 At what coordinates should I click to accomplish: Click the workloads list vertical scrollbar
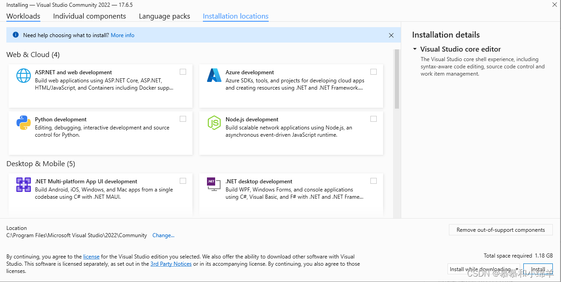click(397, 79)
